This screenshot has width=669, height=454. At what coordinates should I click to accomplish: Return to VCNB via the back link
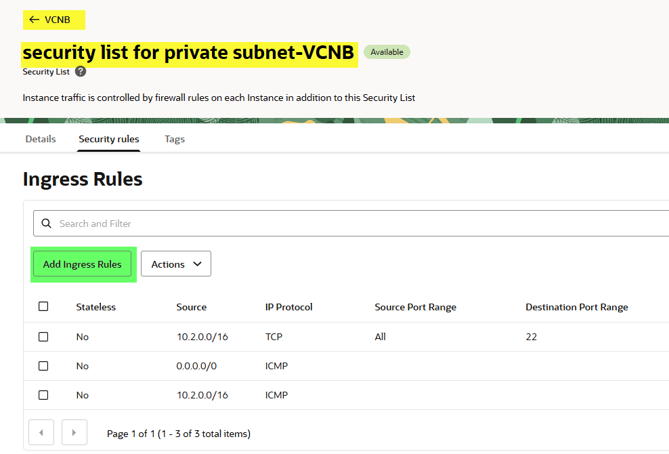pyautogui.click(x=57, y=20)
